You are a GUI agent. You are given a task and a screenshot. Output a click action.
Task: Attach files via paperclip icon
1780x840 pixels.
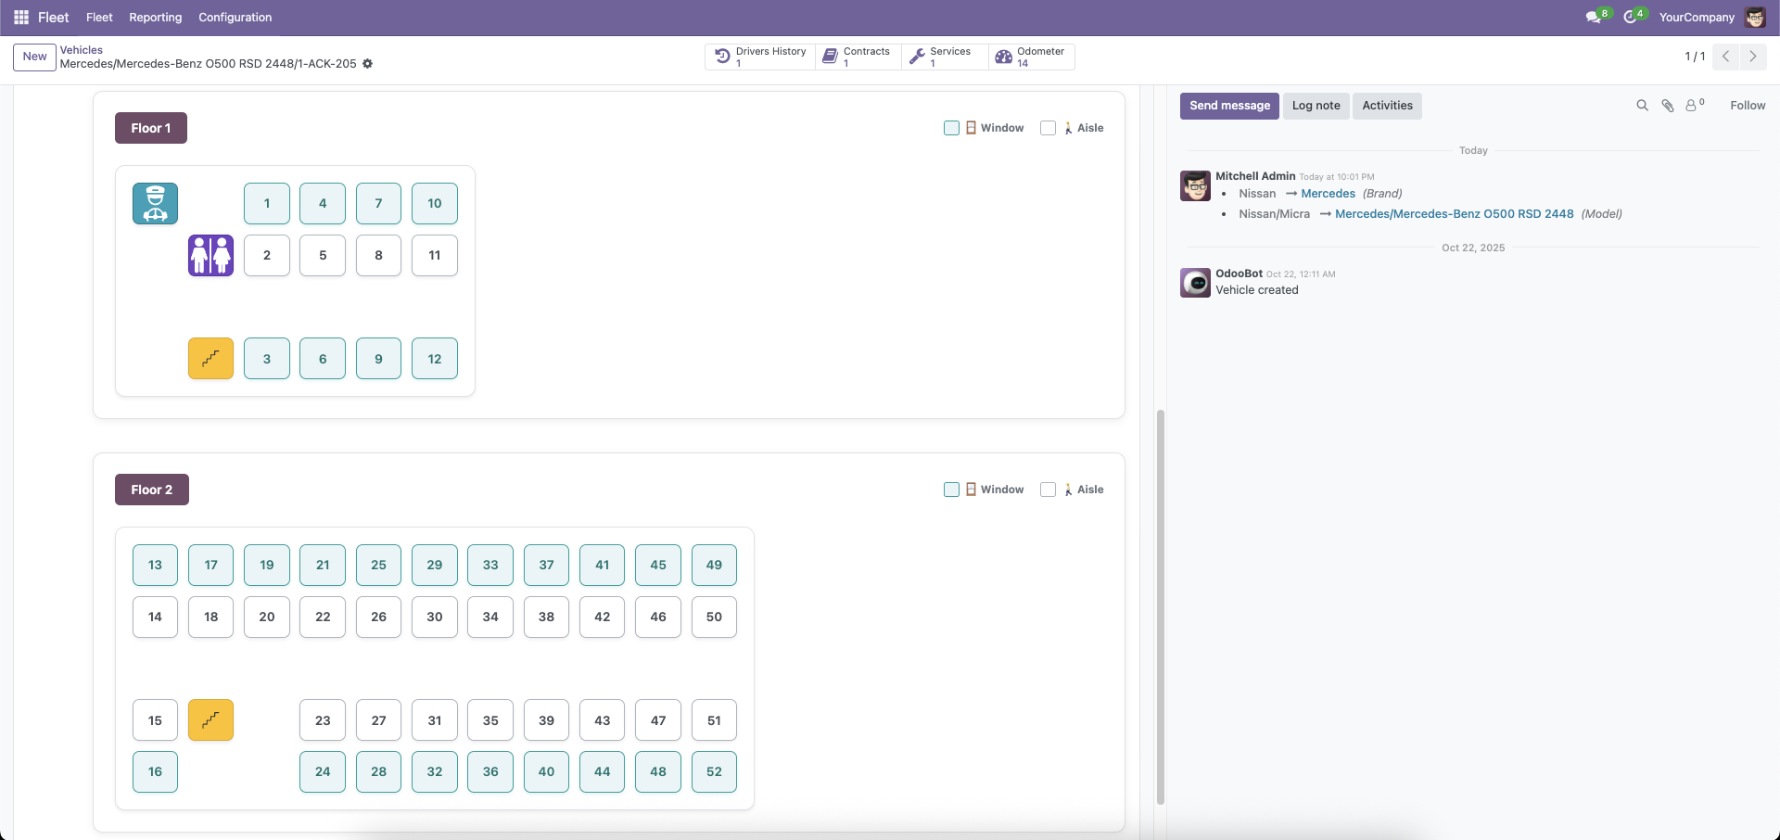(1667, 106)
